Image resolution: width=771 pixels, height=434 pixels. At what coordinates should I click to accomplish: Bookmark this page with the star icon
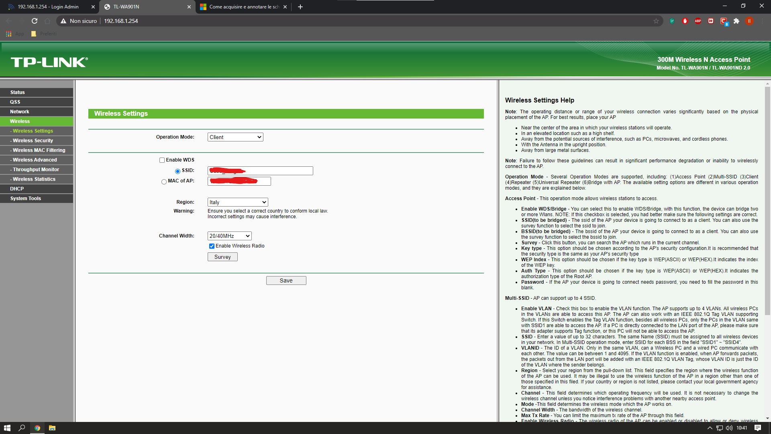coord(656,21)
